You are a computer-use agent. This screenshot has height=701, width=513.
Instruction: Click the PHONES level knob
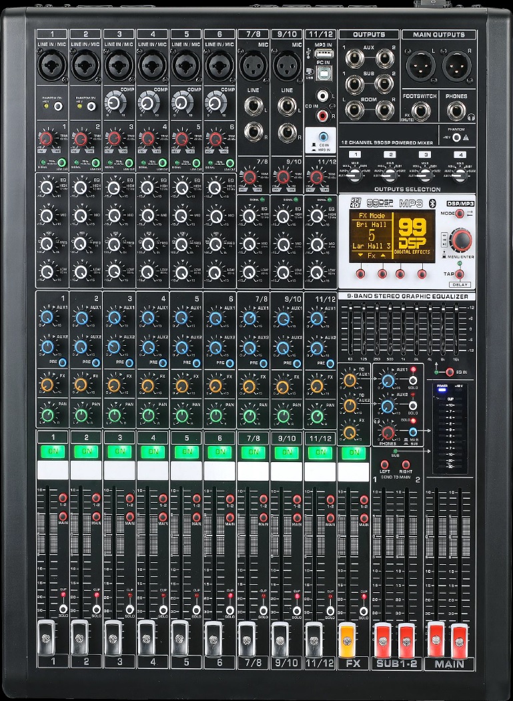pos(388,433)
